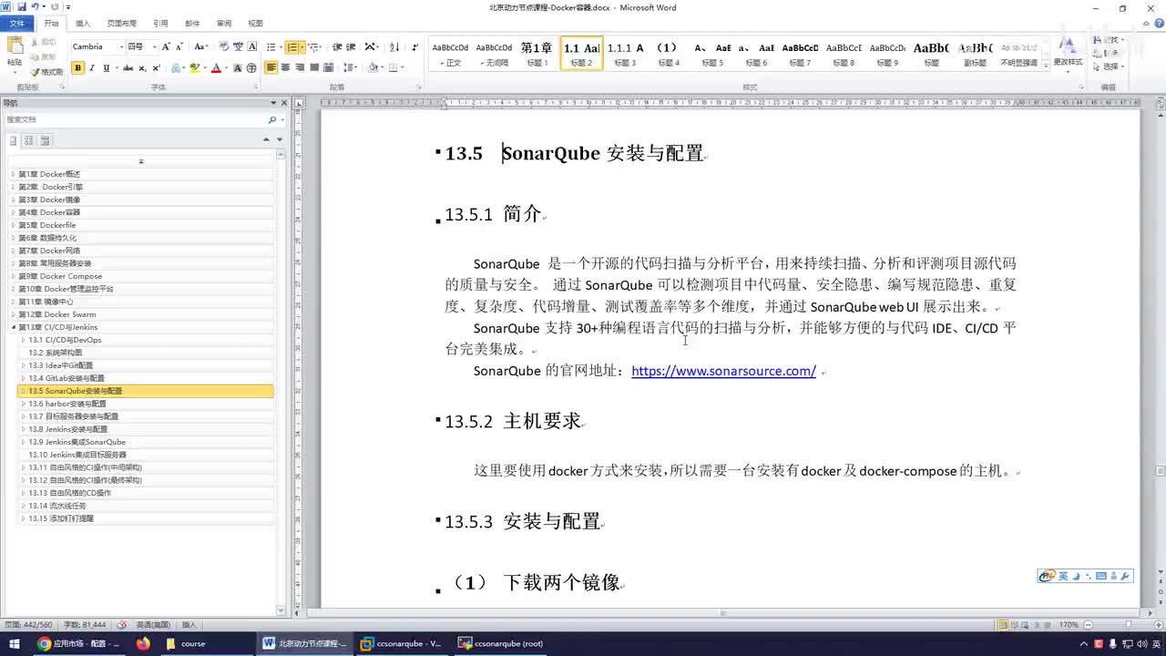
Task: Click the increase indent icon
Action: pos(352,46)
